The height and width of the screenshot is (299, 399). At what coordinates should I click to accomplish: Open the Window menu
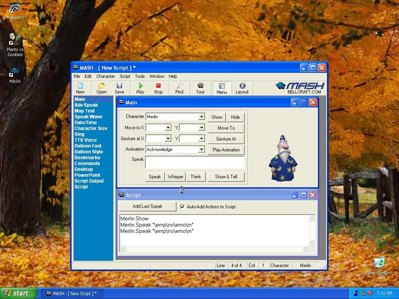point(157,76)
